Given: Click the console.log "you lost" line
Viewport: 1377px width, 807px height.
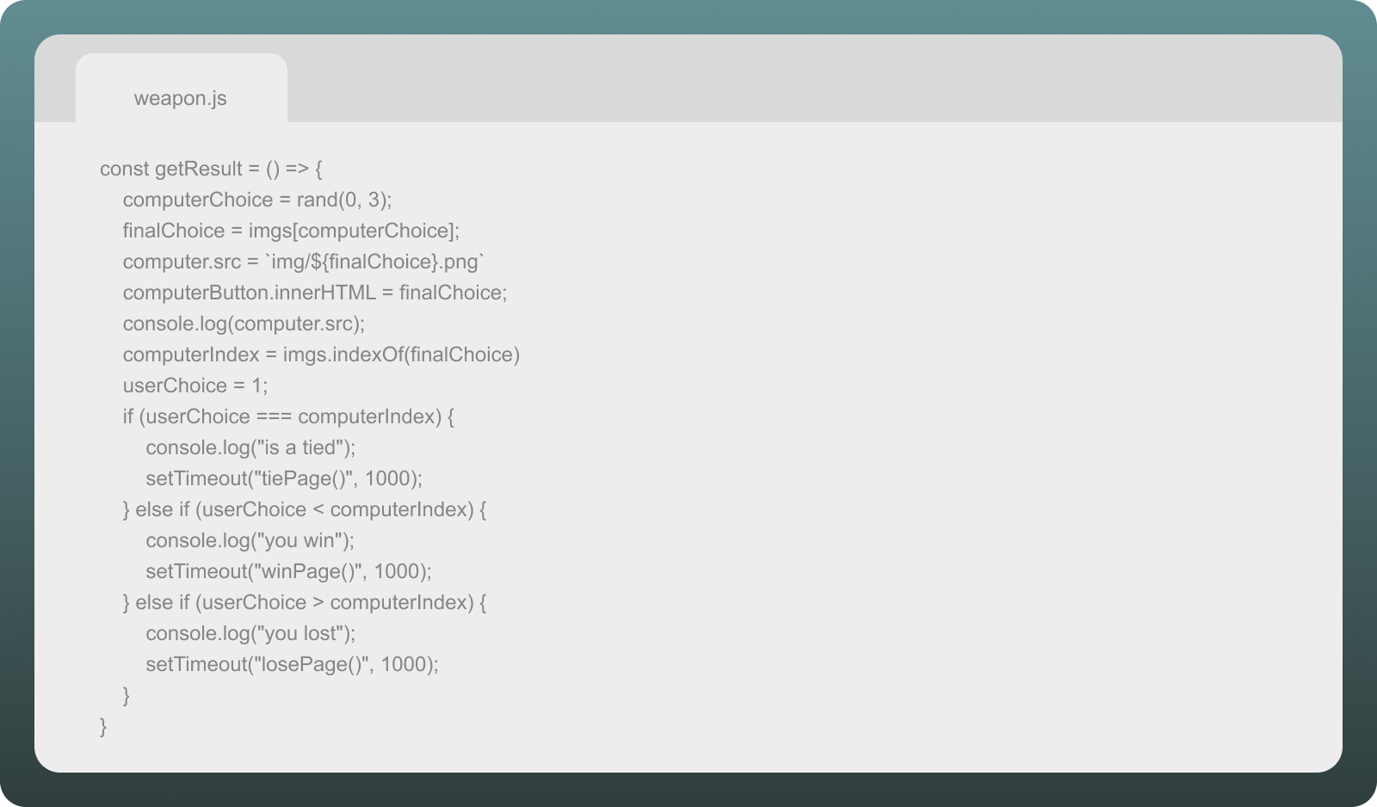Looking at the screenshot, I should (x=250, y=633).
